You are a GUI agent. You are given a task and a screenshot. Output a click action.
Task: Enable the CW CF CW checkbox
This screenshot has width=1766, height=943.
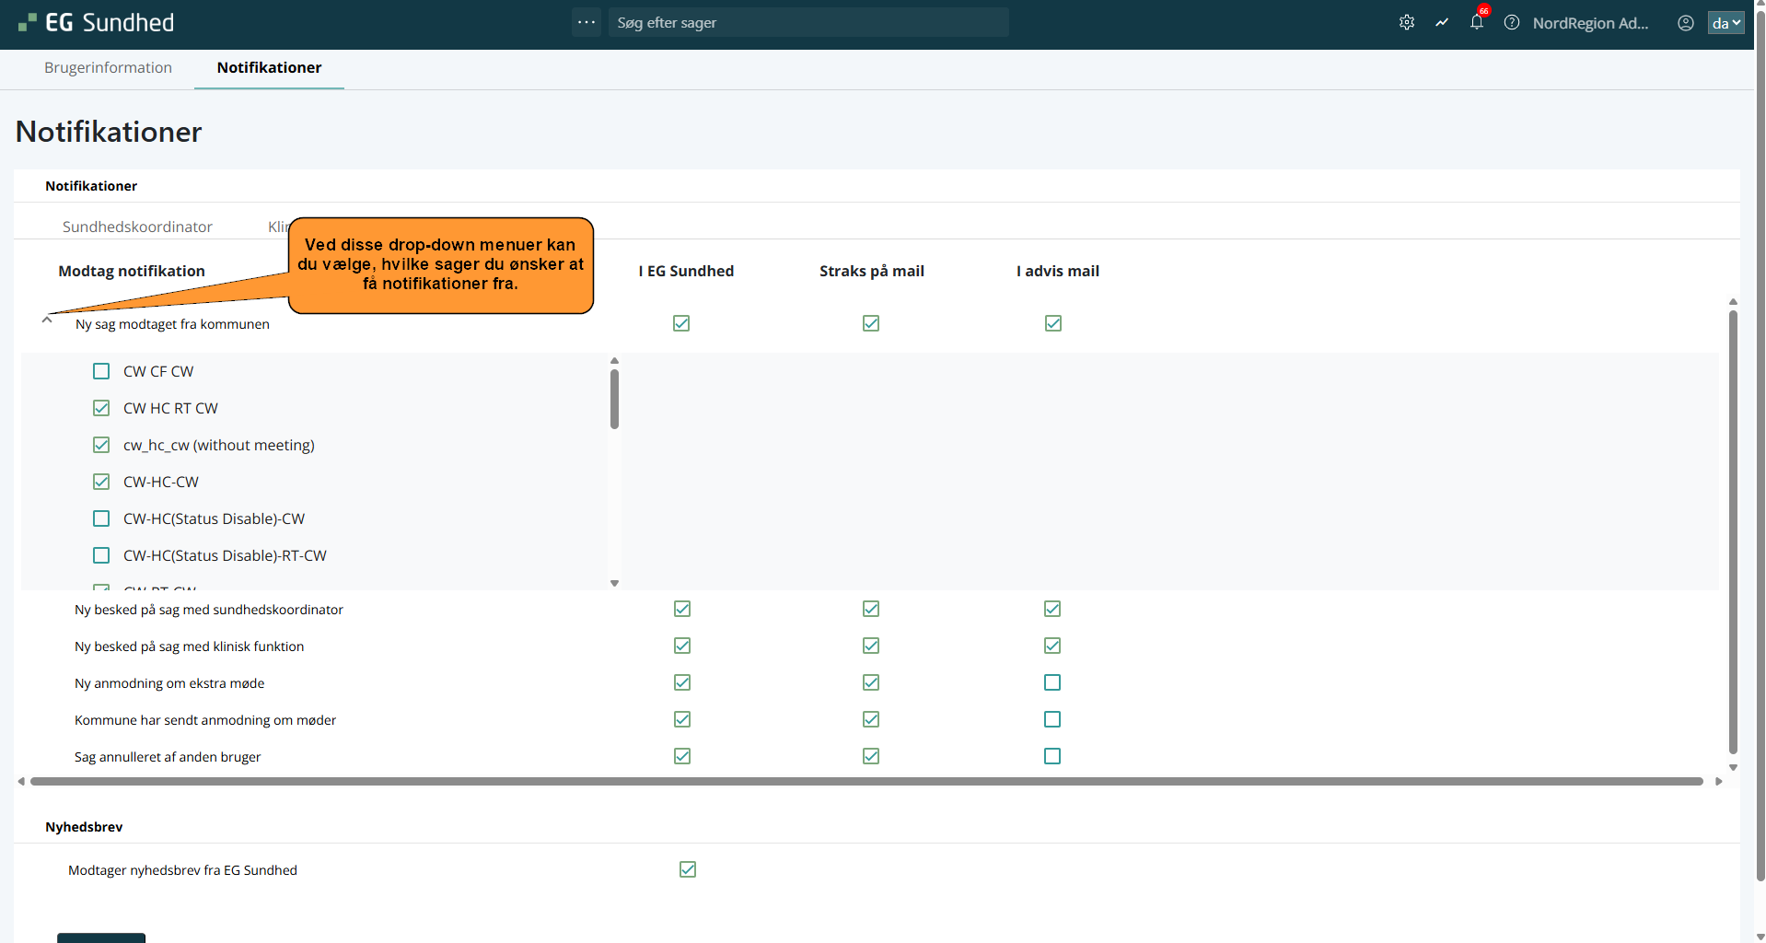point(101,371)
